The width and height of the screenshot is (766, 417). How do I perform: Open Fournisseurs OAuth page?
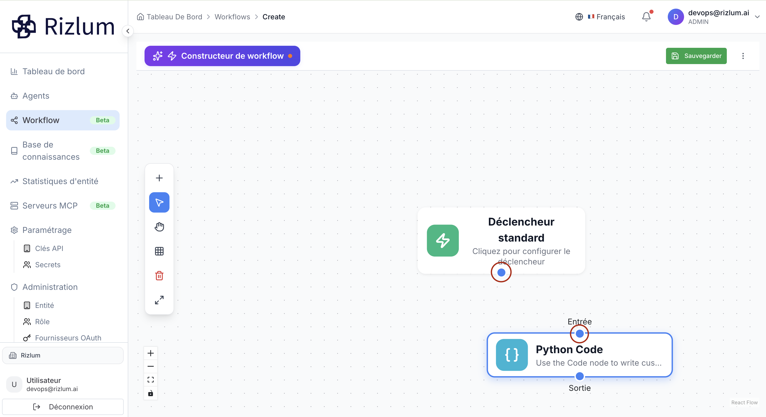[x=68, y=338]
